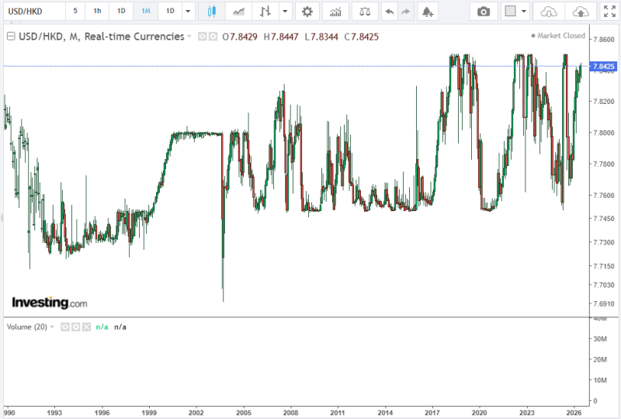Viewport: 621px width, 419px height.
Task: Open the Indicators menu icon
Action: coord(335,12)
